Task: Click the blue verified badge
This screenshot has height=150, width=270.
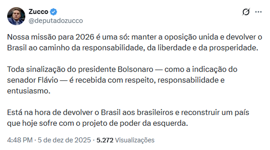Action: (54, 12)
